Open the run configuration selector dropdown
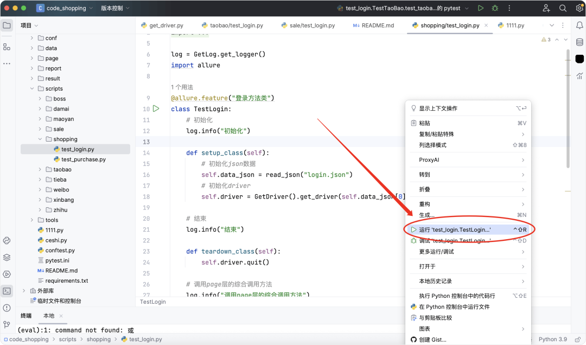 coord(403,8)
